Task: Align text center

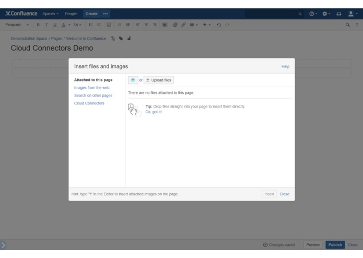Action: coord(146,25)
